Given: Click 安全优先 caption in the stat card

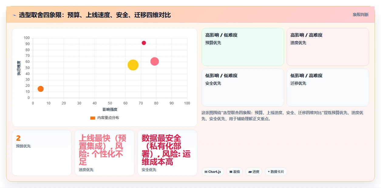Looking at the screenshot, I should point(149,170).
